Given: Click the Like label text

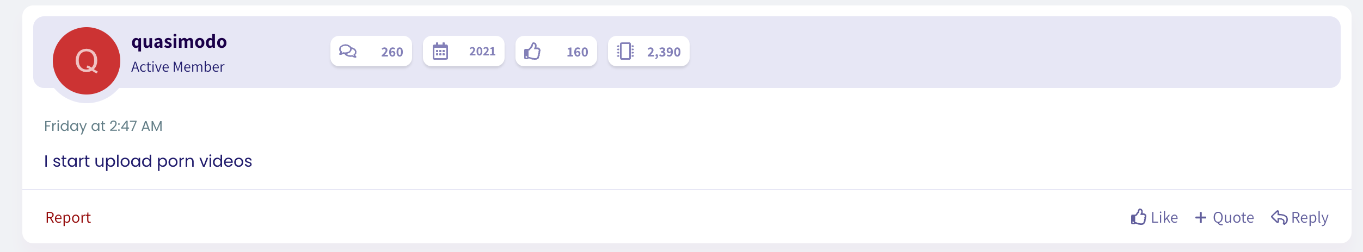Looking at the screenshot, I should point(1164,218).
